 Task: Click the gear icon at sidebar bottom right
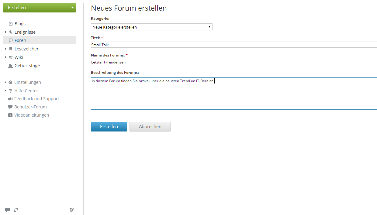coord(72,210)
